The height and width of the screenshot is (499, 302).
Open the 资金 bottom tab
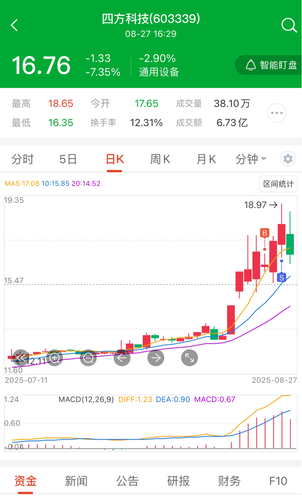coord(26,481)
